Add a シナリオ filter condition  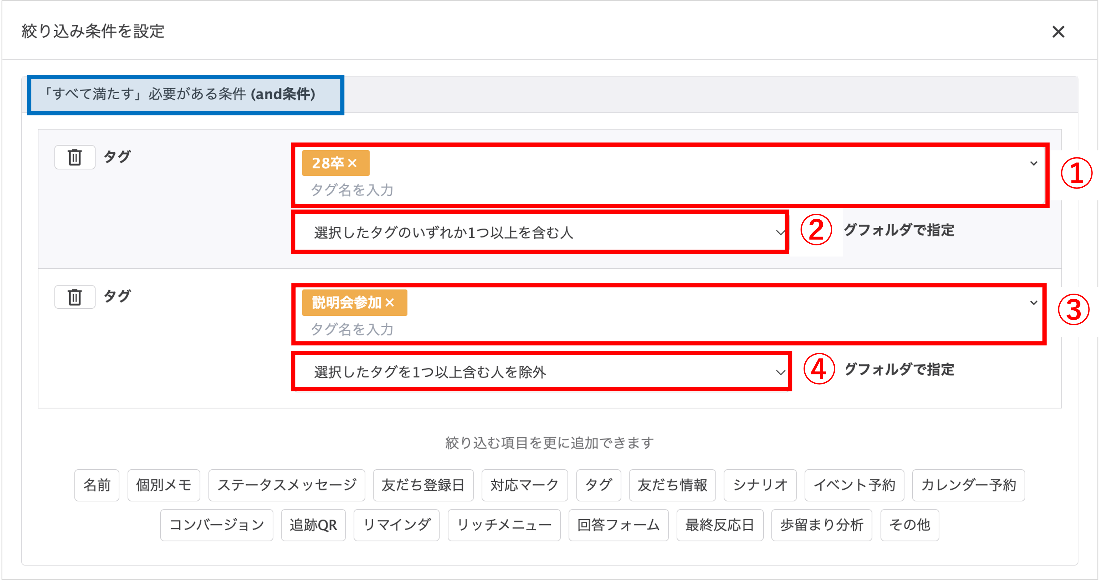click(760, 485)
